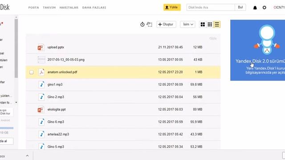Focus the Disk'imde Ara search field

point(211,8)
